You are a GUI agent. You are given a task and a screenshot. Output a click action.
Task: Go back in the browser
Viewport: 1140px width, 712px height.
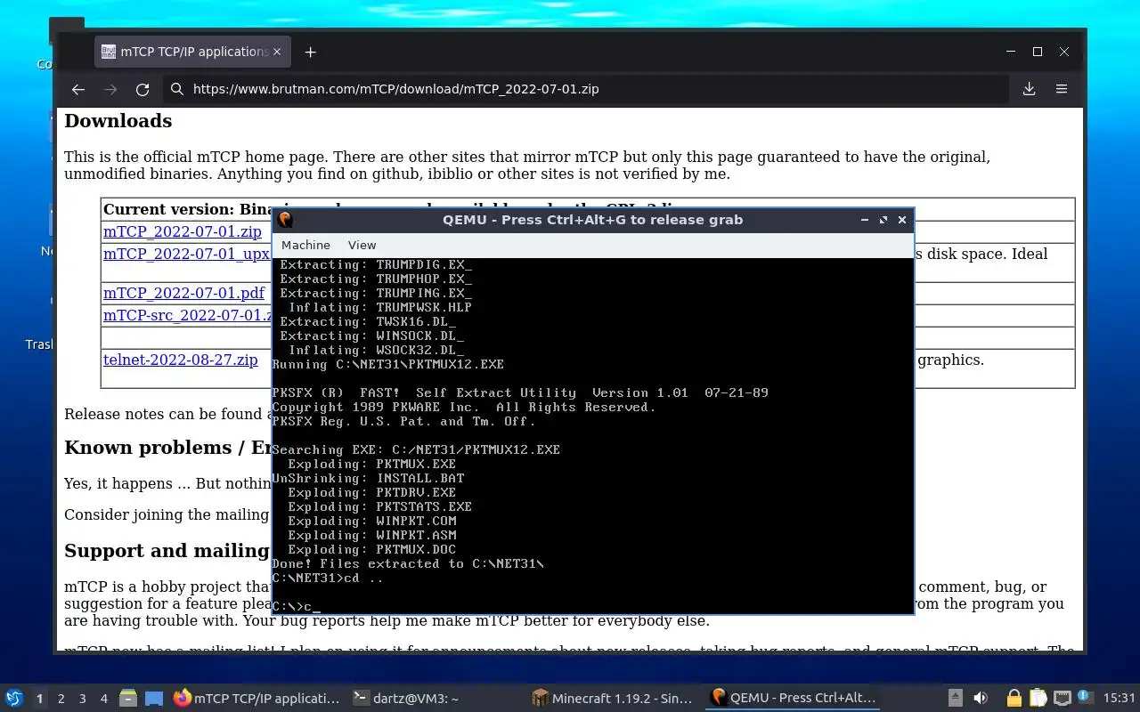pyautogui.click(x=78, y=89)
